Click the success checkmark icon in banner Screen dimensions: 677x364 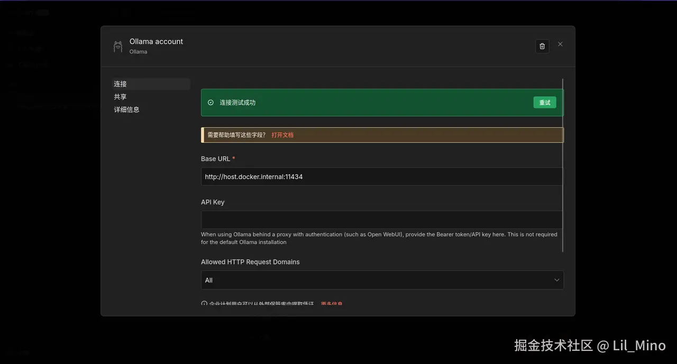pyautogui.click(x=211, y=103)
